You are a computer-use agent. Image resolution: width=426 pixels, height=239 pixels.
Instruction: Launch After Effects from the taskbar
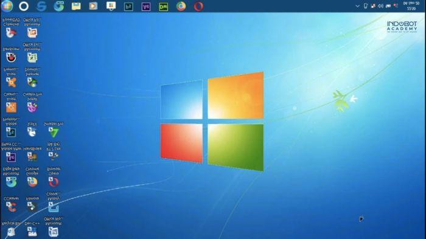click(146, 7)
